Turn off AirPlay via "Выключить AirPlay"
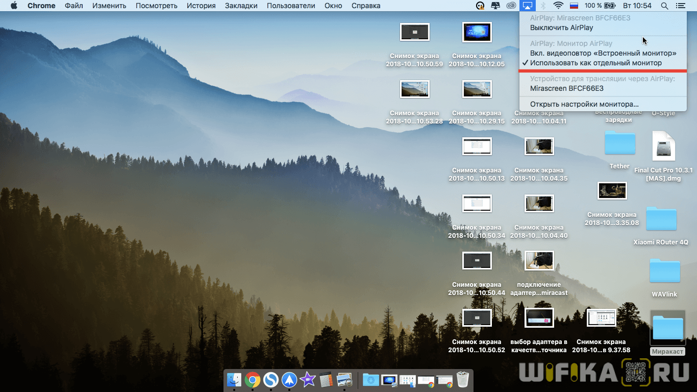The height and width of the screenshot is (392, 697). tap(561, 28)
